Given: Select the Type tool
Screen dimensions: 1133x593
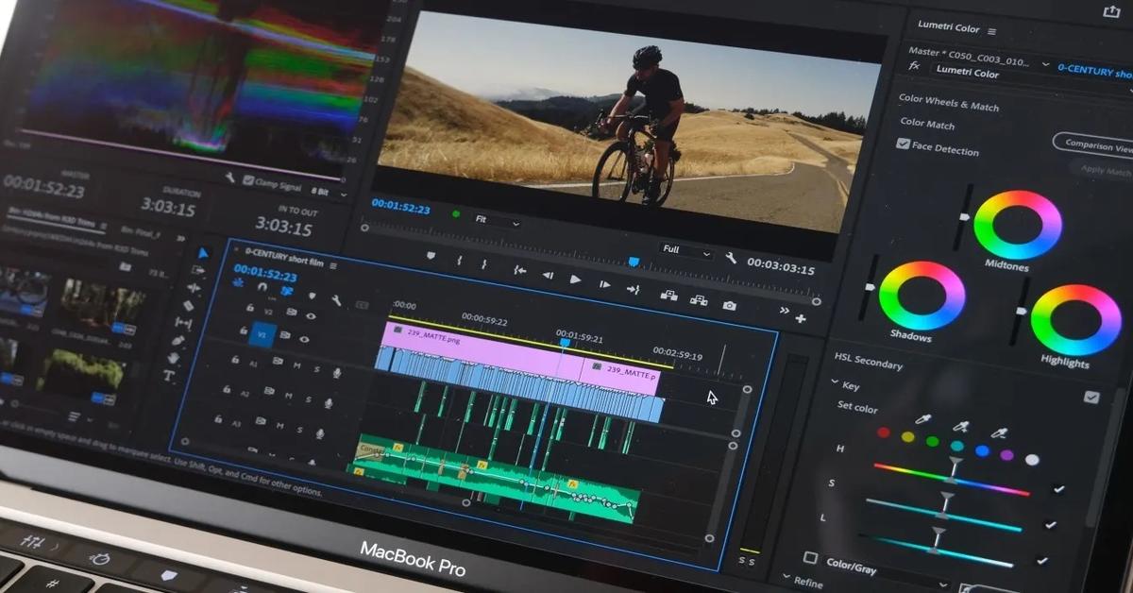Looking at the screenshot, I should point(169,375).
